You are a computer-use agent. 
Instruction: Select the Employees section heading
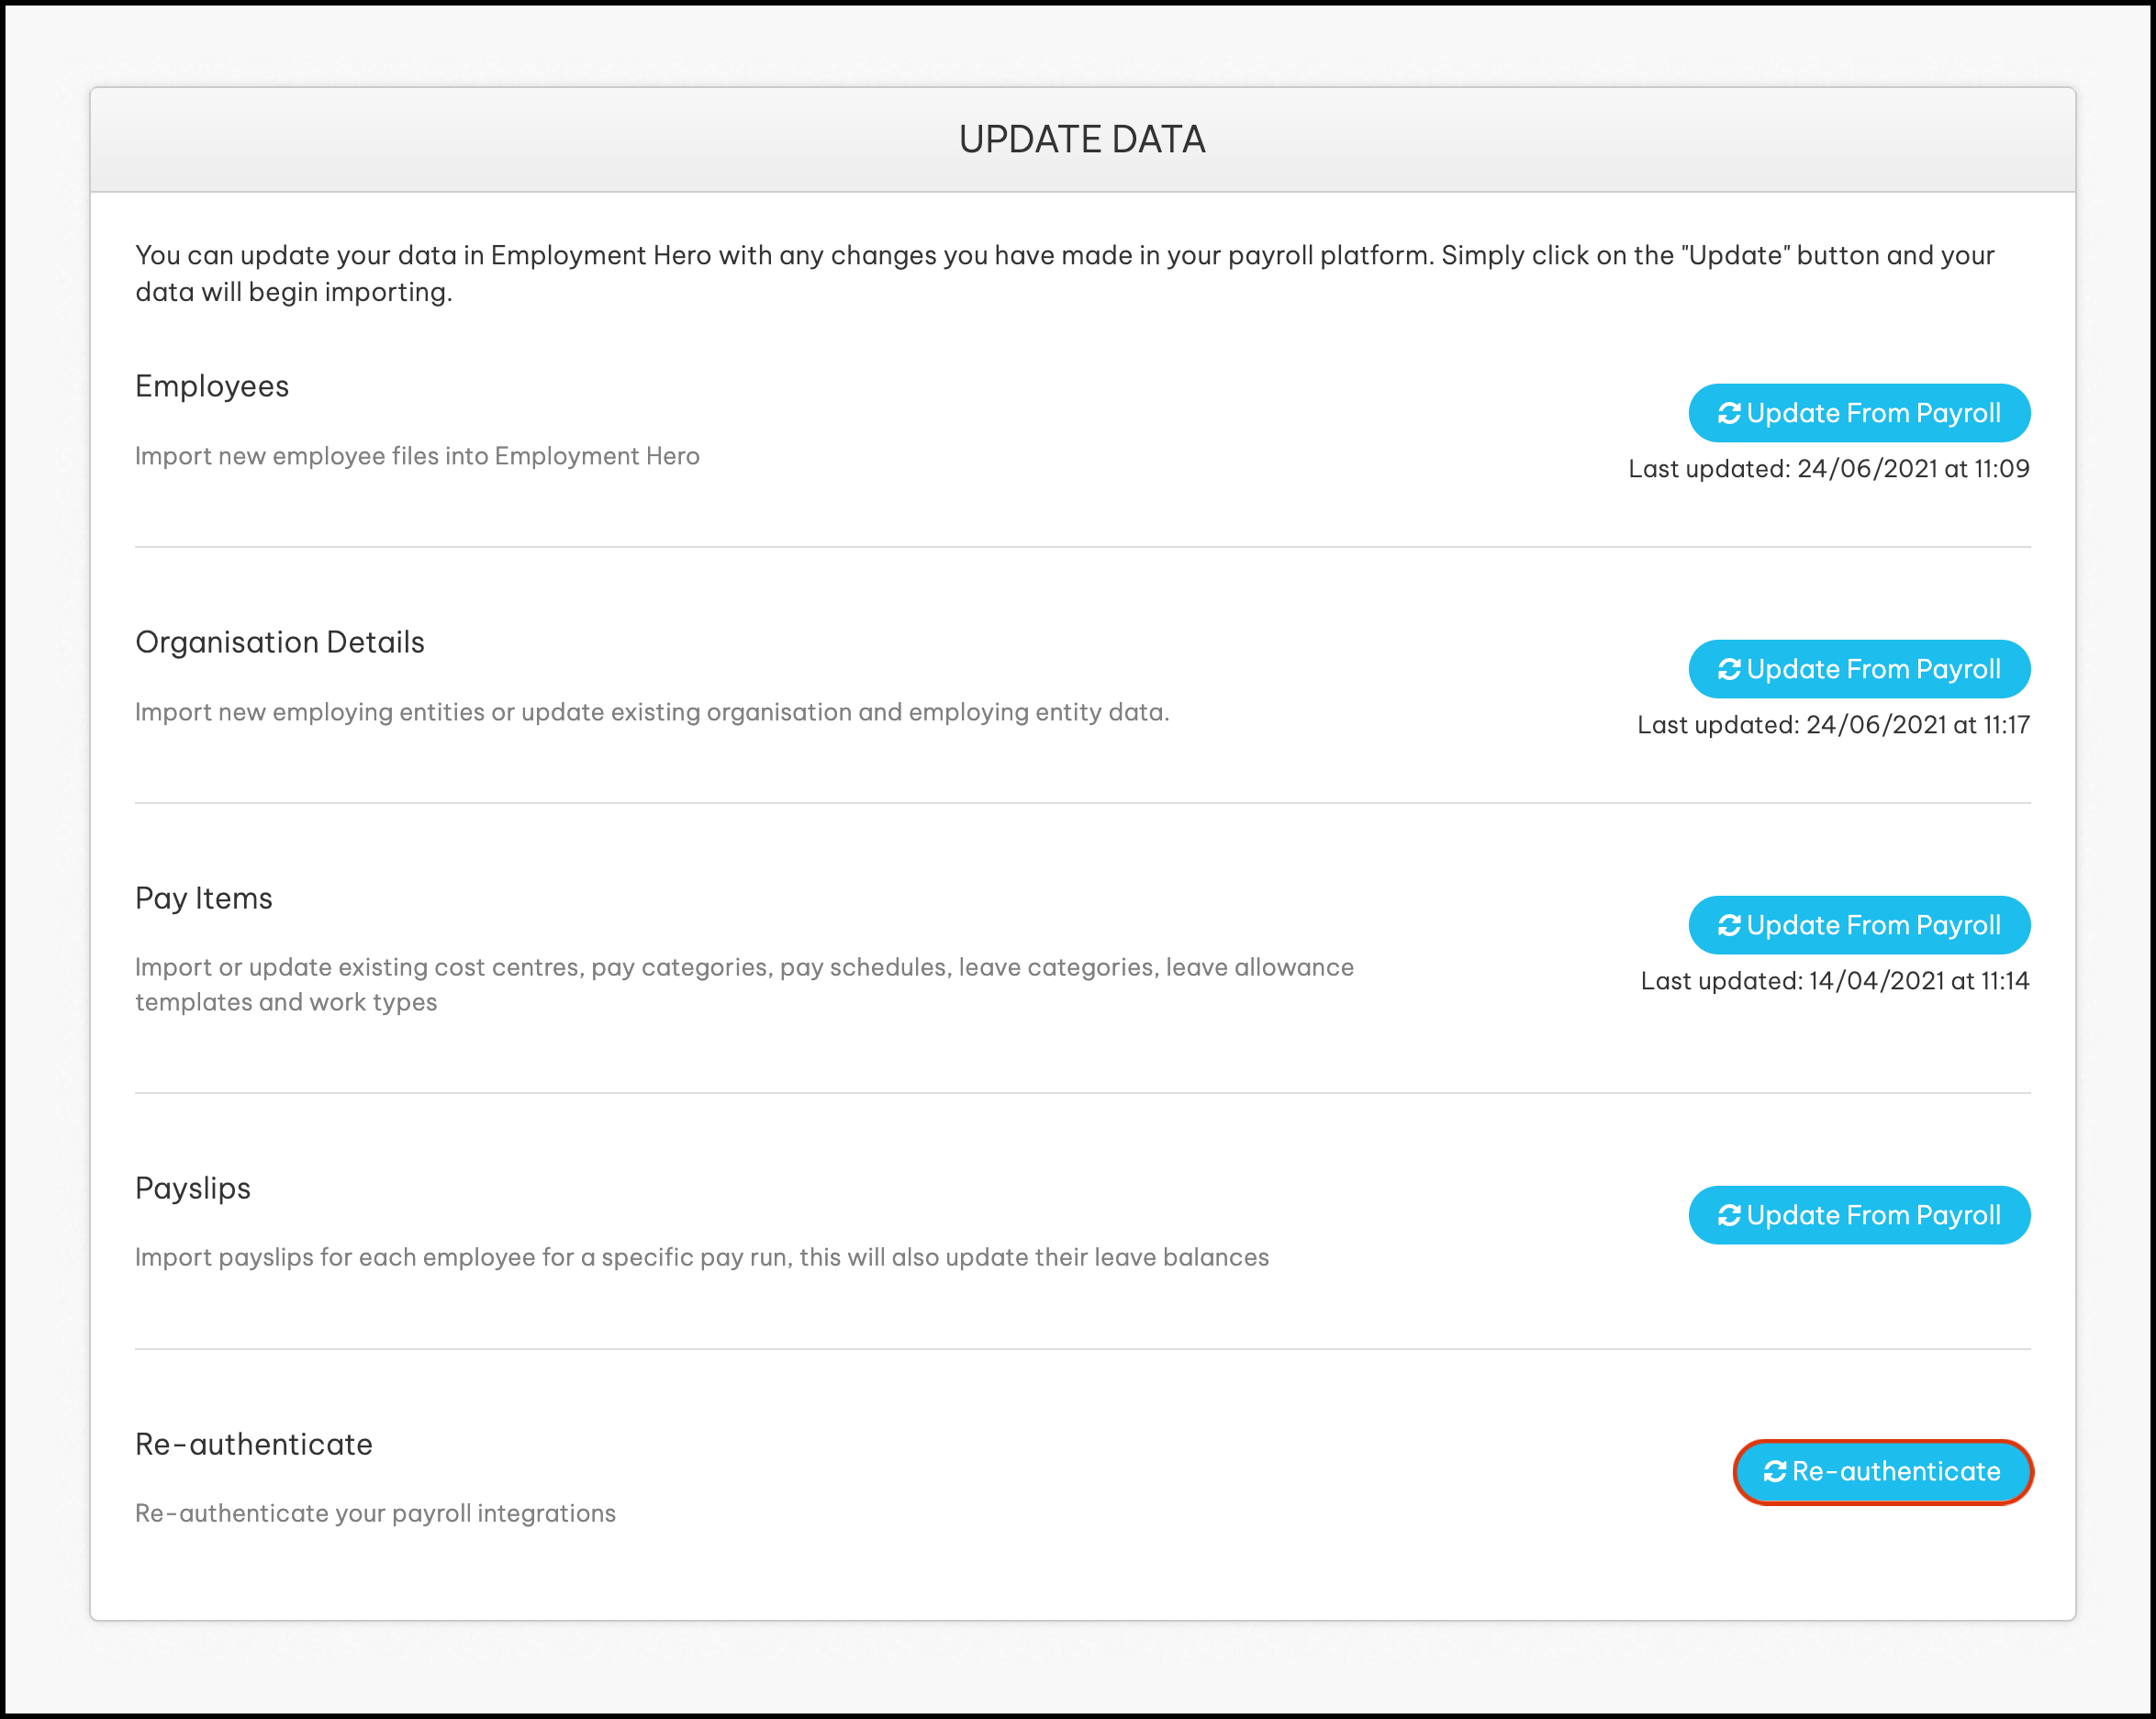pyautogui.click(x=212, y=387)
